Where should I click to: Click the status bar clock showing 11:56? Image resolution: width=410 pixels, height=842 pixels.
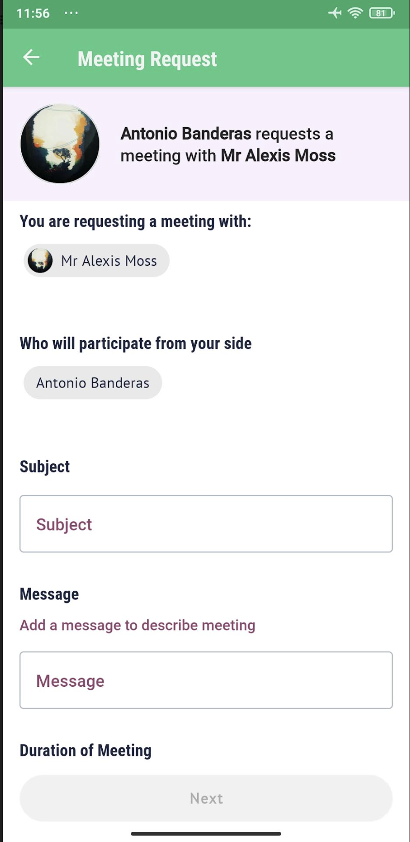[33, 13]
